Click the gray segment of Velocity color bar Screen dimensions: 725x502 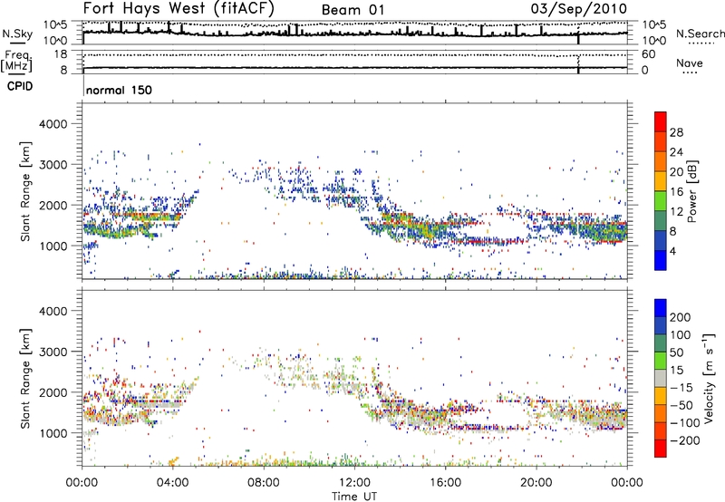[x=661, y=378]
